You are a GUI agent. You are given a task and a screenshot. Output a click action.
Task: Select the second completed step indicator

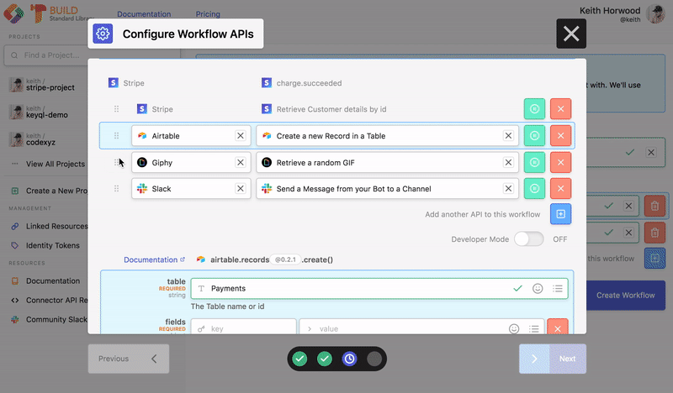click(x=325, y=359)
